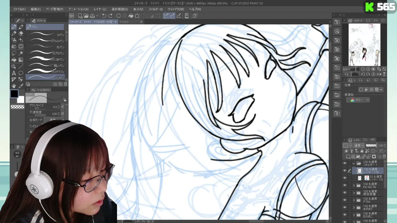397x223 pixels.
Task: Click the lock layer icon
Action: tap(362, 151)
